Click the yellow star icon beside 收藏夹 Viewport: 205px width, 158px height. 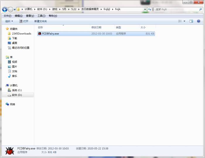[7, 29]
